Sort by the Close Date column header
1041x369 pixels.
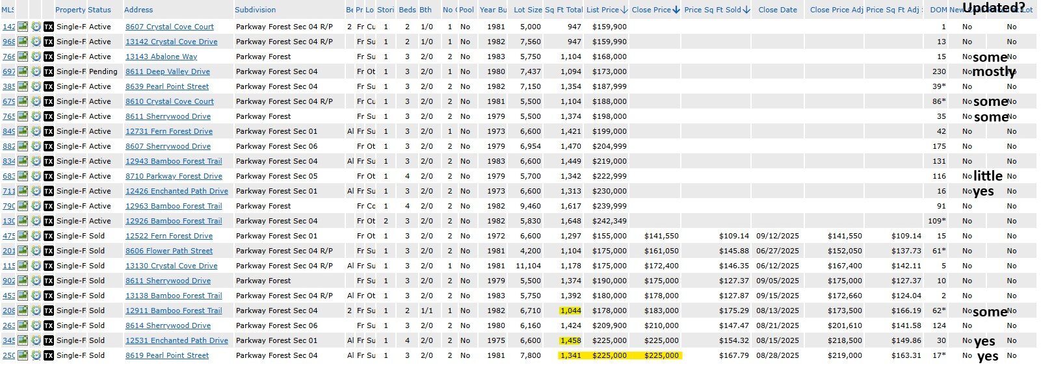click(x=777, y=10)
